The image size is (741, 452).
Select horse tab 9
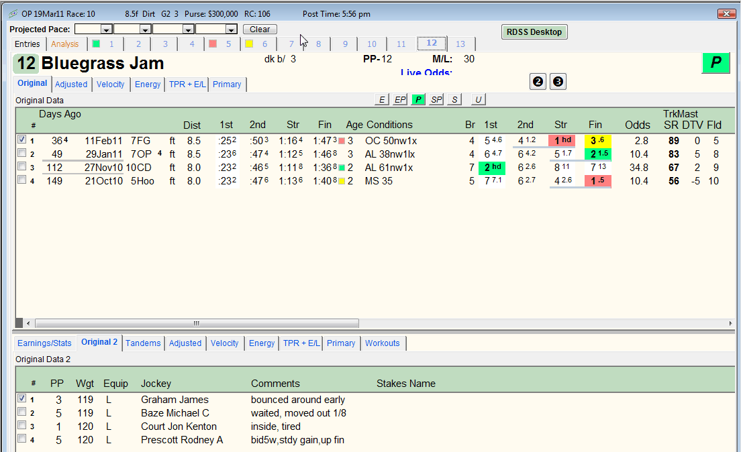pos(346,44)
